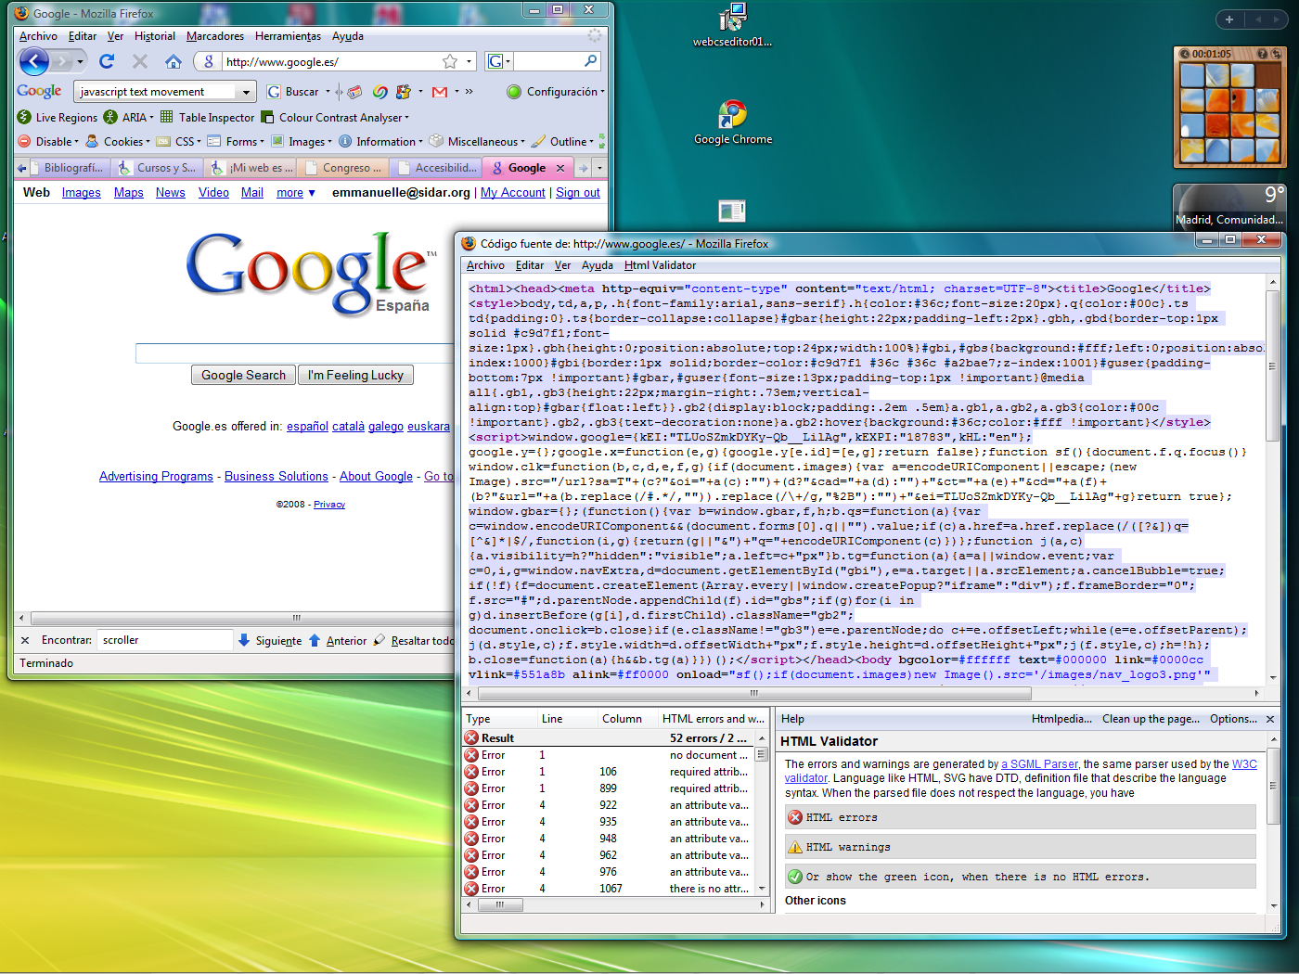Screen dimensions: 1299x974
Task: Open validator Options... button
Action: click(1233, 719)
